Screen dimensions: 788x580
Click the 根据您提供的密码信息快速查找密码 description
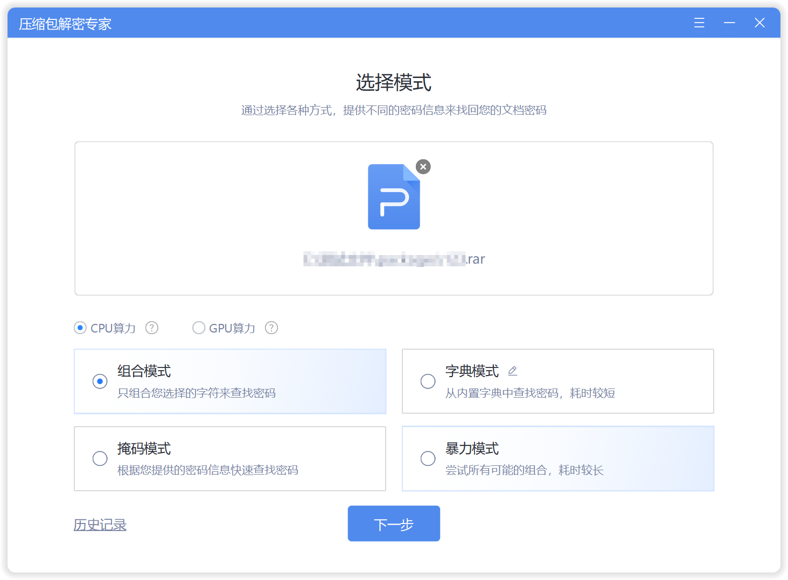click(x=208, y=470)
